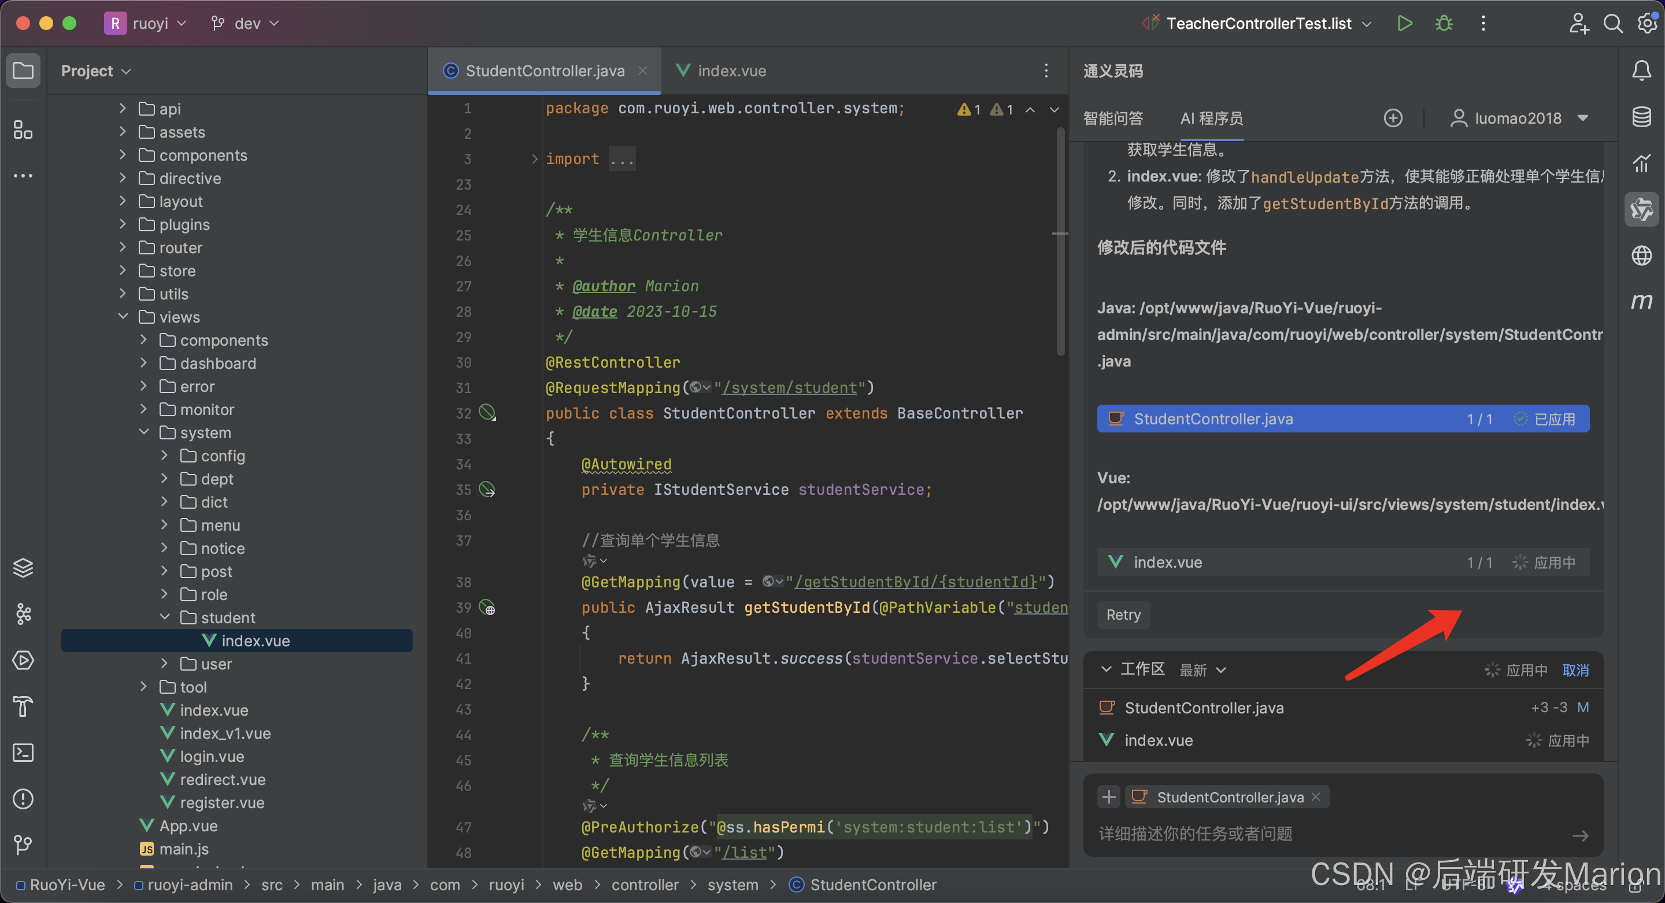Viewport: 1665px width, 903px height.
Task: Click the Retry button
Action: 1123,615
